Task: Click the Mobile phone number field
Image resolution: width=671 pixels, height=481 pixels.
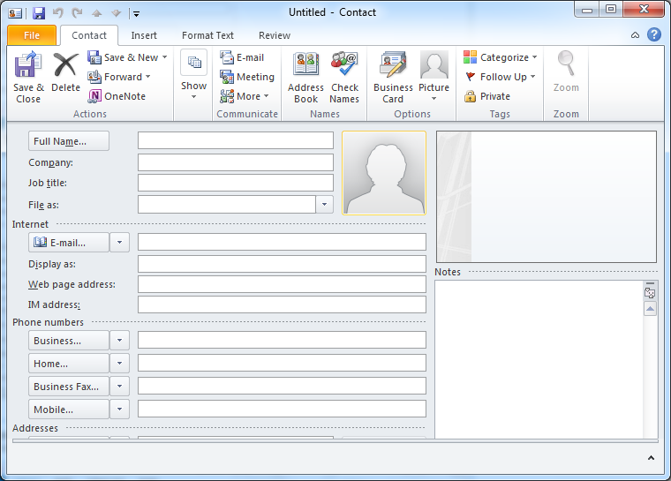Action: point(282,409)
